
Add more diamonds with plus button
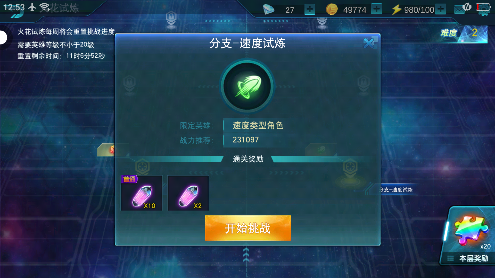click(x=310, y=10)
